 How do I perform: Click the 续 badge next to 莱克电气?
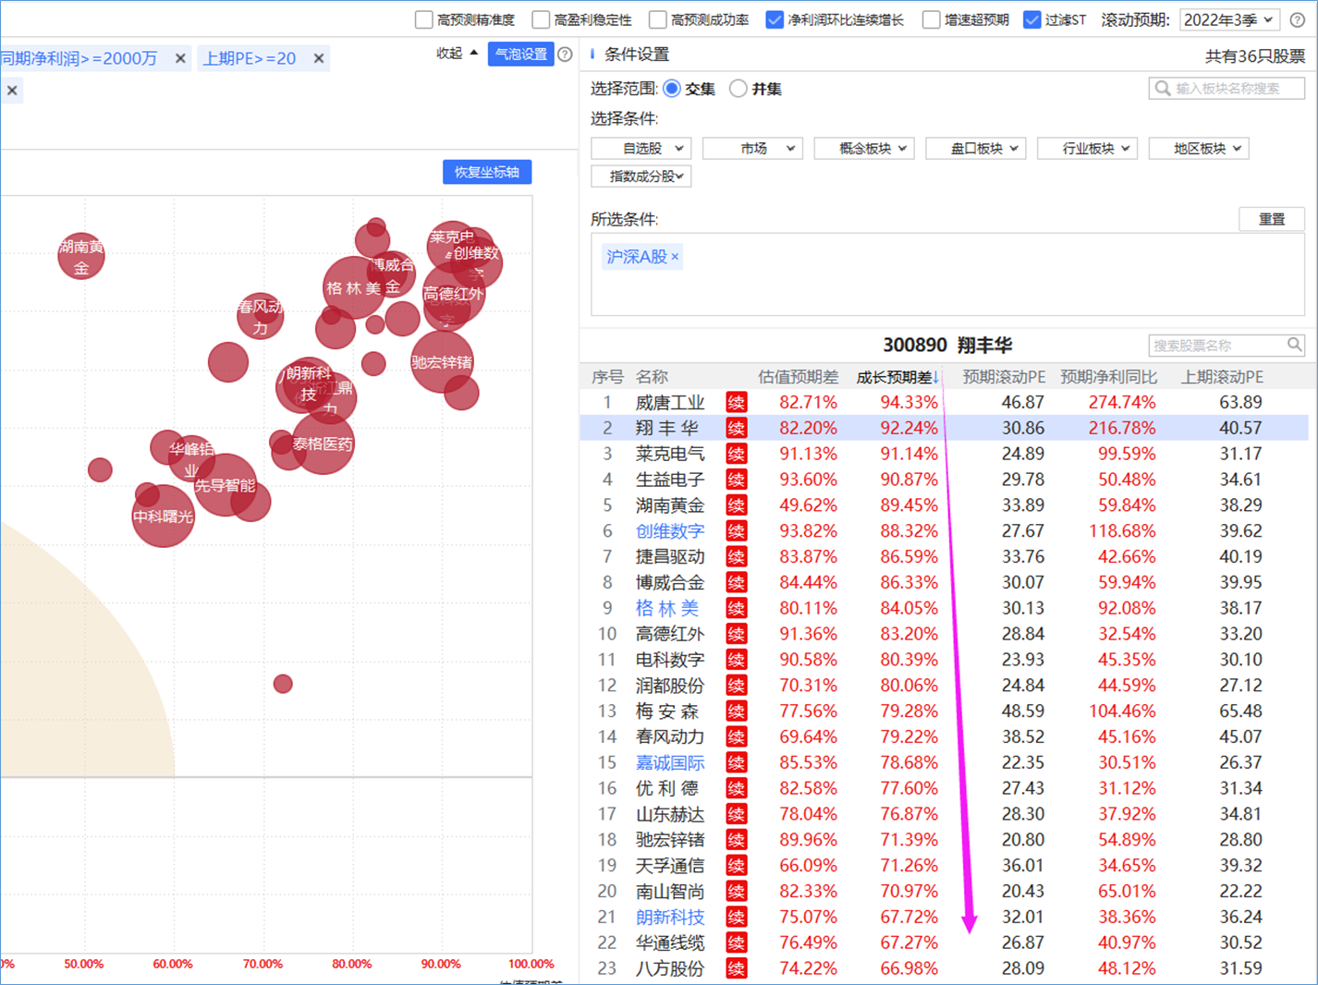[x=736, y=454]
